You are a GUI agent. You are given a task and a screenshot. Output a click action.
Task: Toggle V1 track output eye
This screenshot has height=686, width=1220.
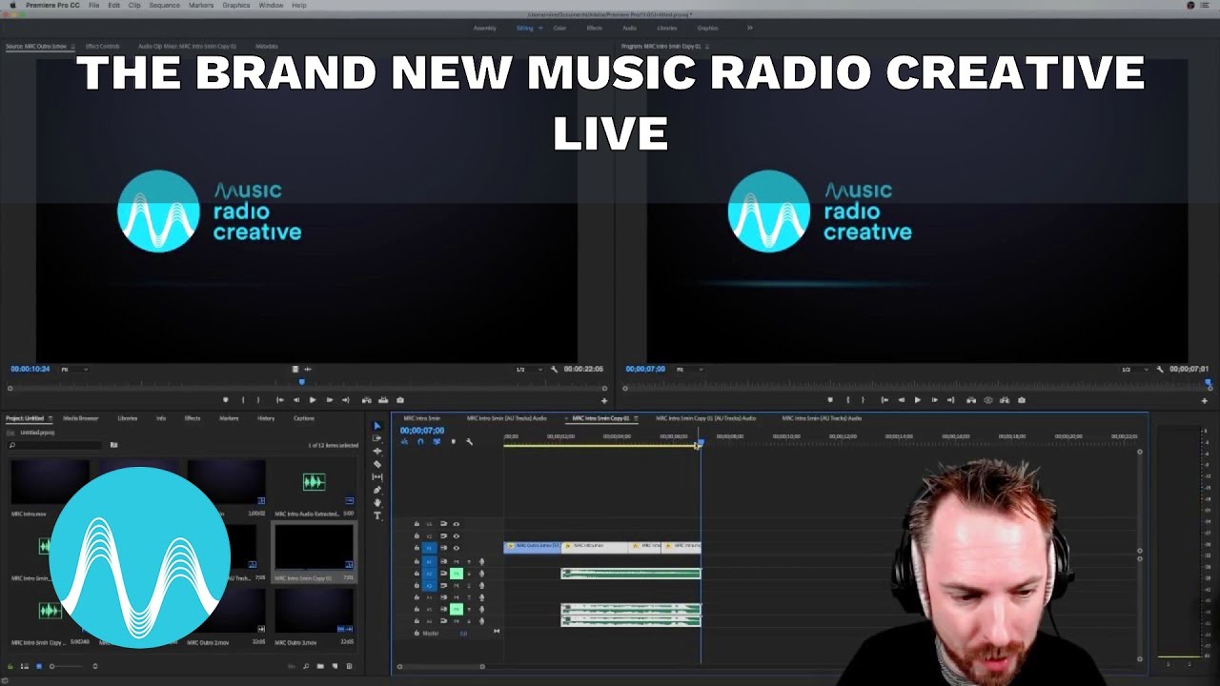[456, 548]
